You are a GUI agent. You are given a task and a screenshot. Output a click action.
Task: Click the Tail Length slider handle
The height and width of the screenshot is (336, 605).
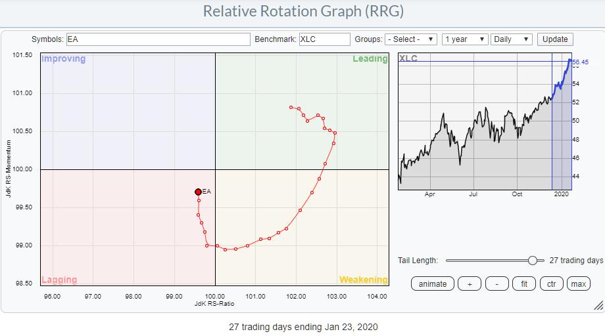[533, 261]
